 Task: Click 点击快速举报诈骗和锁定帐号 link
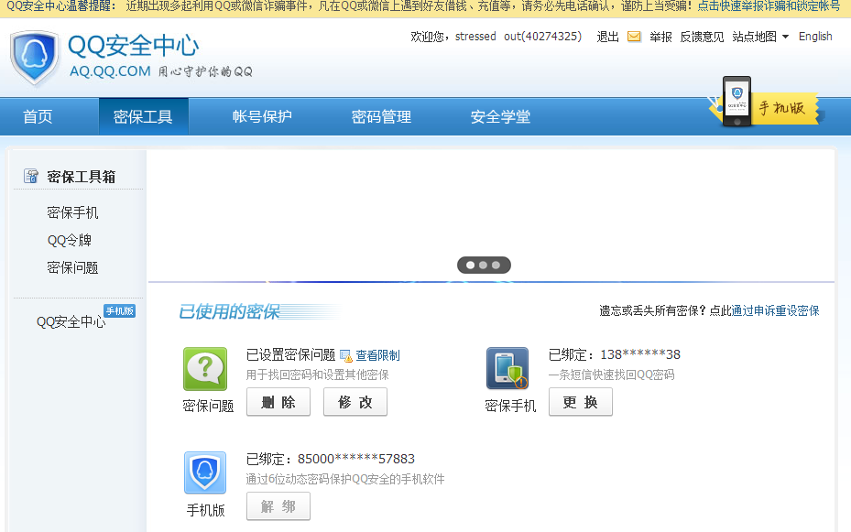(769, 6)
